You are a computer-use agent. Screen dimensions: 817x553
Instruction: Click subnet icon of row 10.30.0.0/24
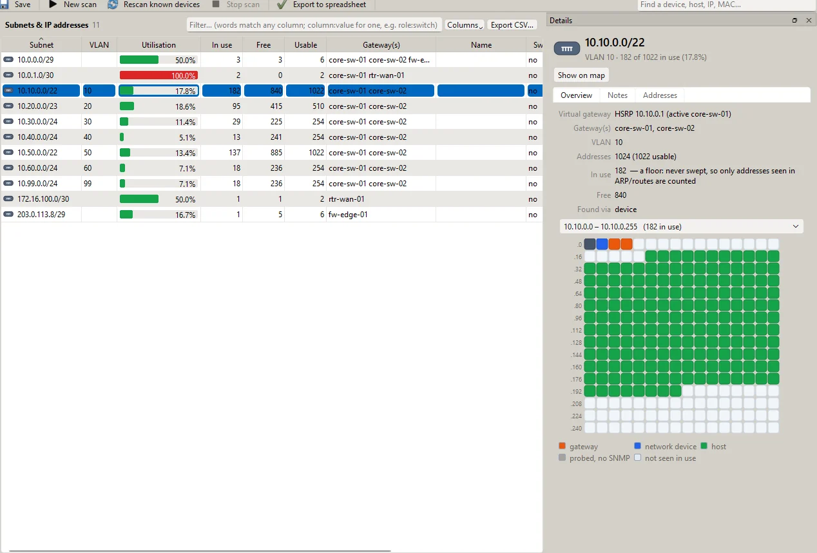[8, 122]
